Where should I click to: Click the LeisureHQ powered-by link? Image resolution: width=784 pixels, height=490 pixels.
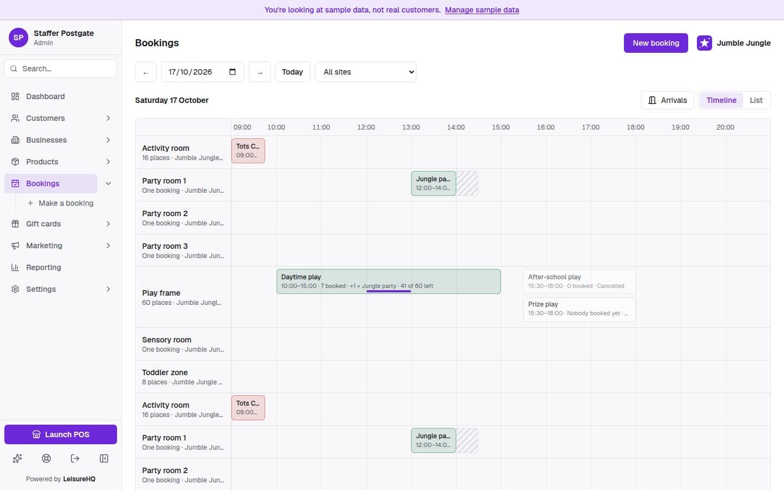pyautogui.click(x=79, y=479)
